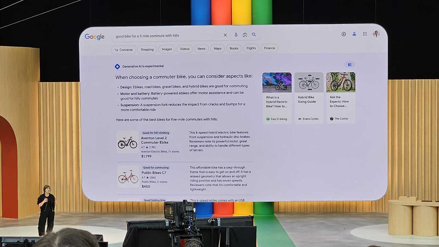439x247 pixels.
Task: Open settings gear icon
Action: (344, 34)
